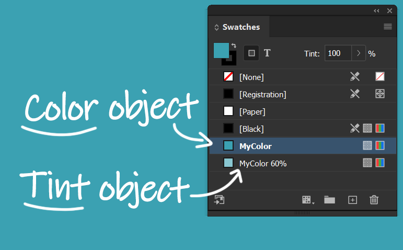This screenshot has height=250, width=403.
Task: Click the fill color box
Action: 221,50
